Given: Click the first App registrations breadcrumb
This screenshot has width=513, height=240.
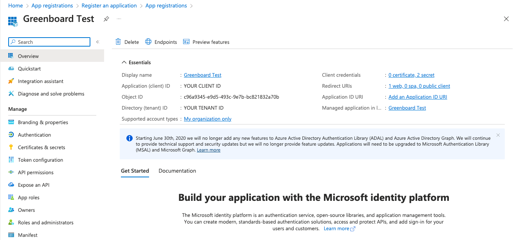Looking at the screenshot, I should pyautogui.click(x=52, y=5).
